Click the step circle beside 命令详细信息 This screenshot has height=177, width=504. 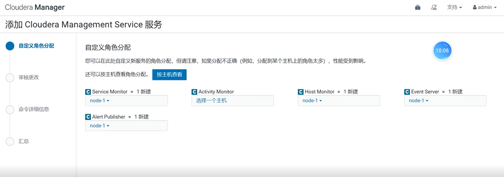pos(10,109)
